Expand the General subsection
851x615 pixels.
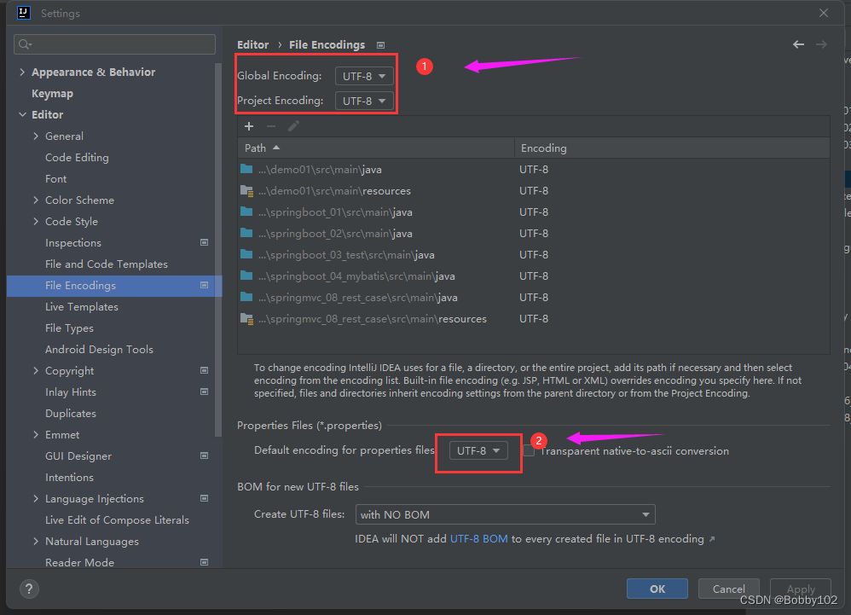36,136
